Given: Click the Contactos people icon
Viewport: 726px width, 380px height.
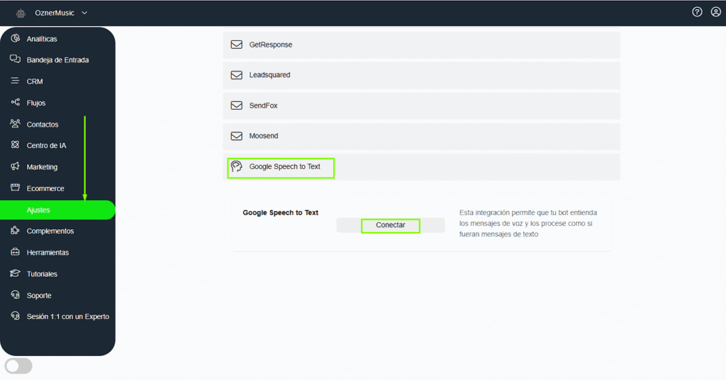Looking at the screenshot, I should point(16,123).
